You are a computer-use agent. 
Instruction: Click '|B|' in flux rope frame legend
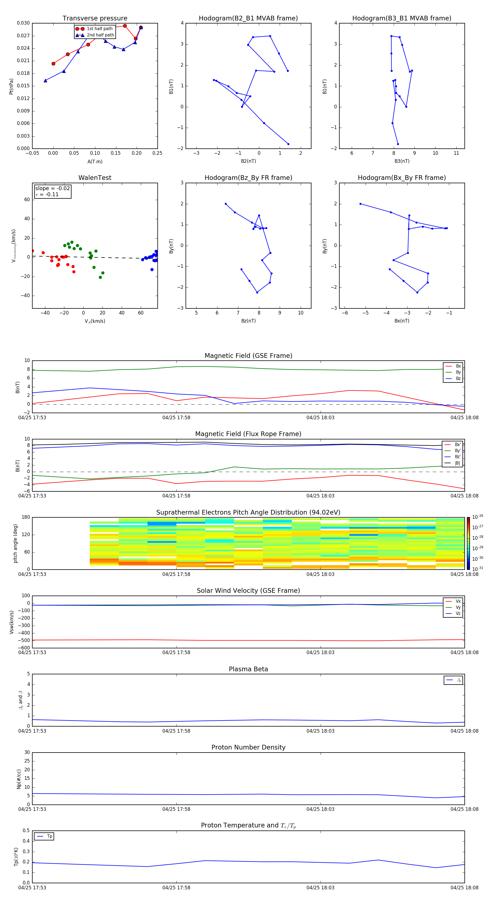pos(453,463)
